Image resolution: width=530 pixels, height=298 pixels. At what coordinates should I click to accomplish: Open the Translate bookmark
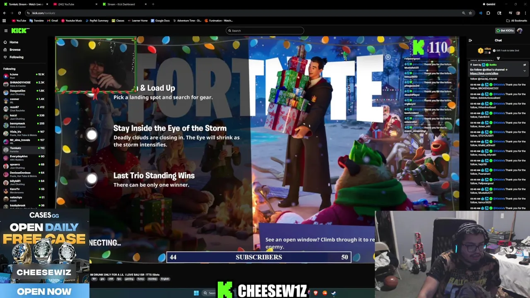tap(36, 21)
